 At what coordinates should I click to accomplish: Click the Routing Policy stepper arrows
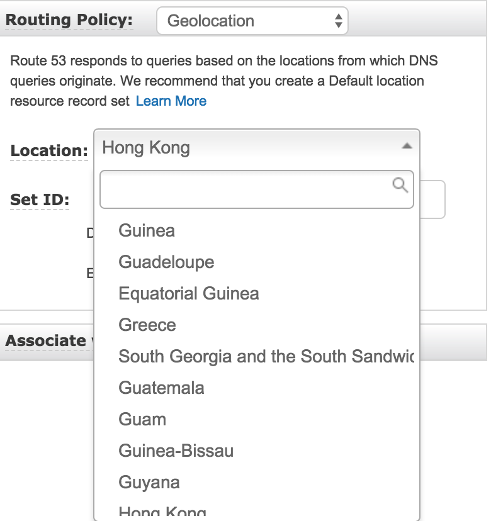(339, 21)
